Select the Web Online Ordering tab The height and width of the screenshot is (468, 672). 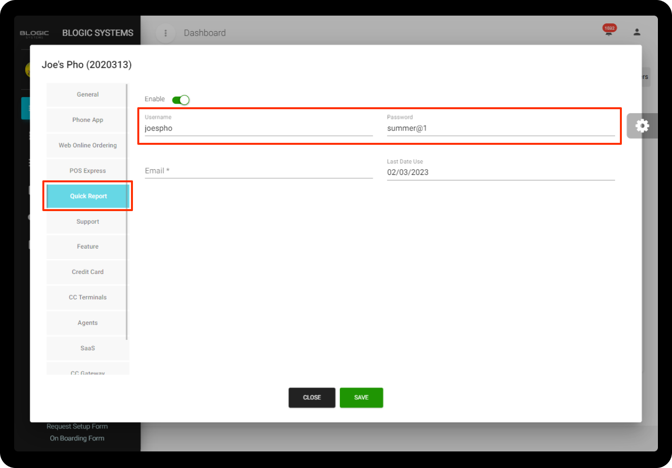coord(88,145)
